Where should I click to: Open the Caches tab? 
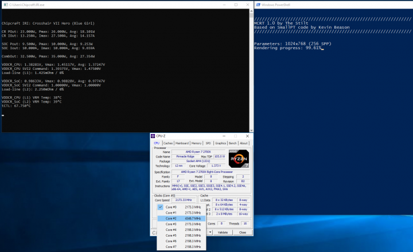pos(167,143)
